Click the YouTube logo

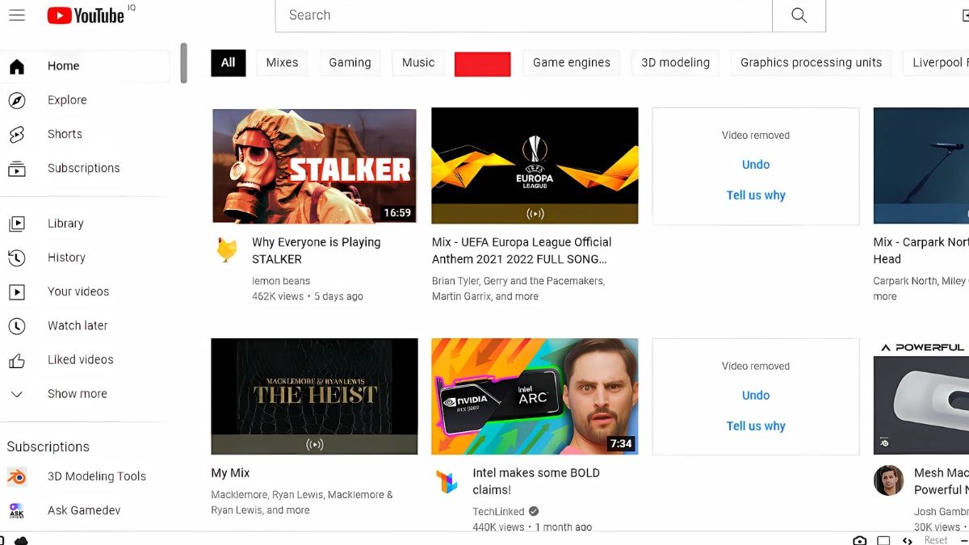(x=86, y=15)
